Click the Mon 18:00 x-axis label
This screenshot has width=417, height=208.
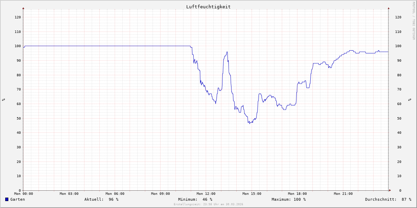(297, 194)
